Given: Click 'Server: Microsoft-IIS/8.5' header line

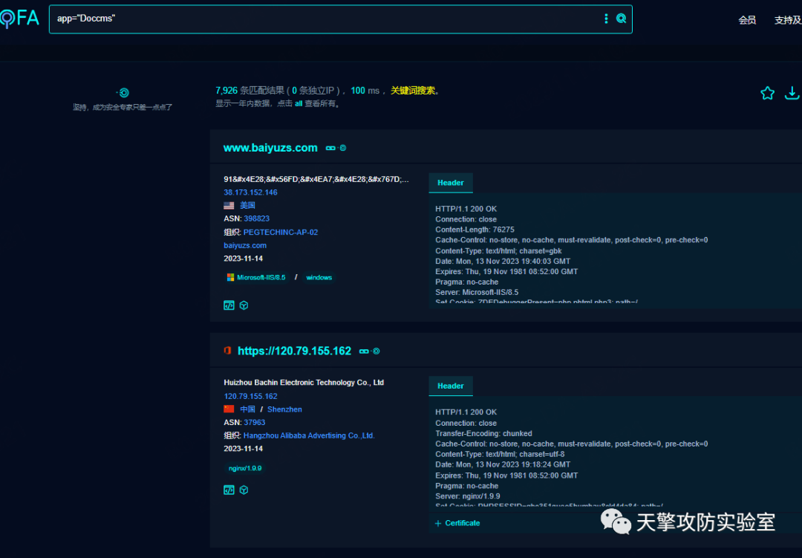Looking at the screenshot, I should (477, 292).
